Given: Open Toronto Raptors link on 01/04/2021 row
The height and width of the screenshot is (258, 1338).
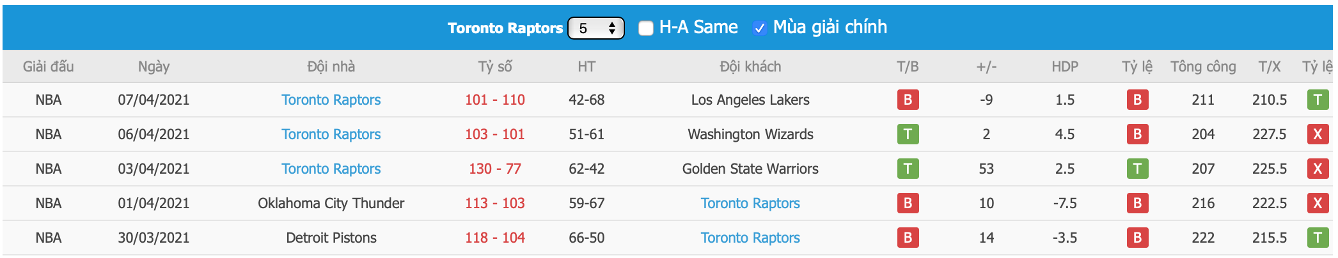Looking at the screenshot, I should [x=750, y=203].
